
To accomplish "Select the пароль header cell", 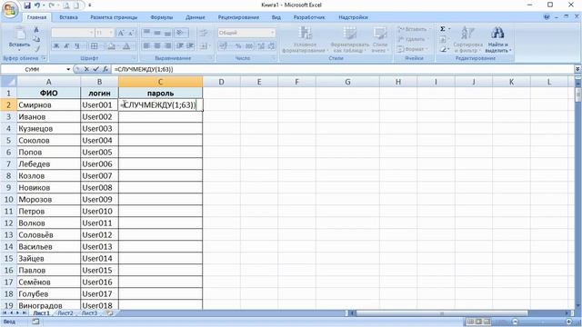I will (x=160, y=93).
